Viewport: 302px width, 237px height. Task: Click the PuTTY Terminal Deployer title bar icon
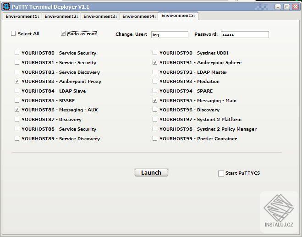(x=6, y=7)
